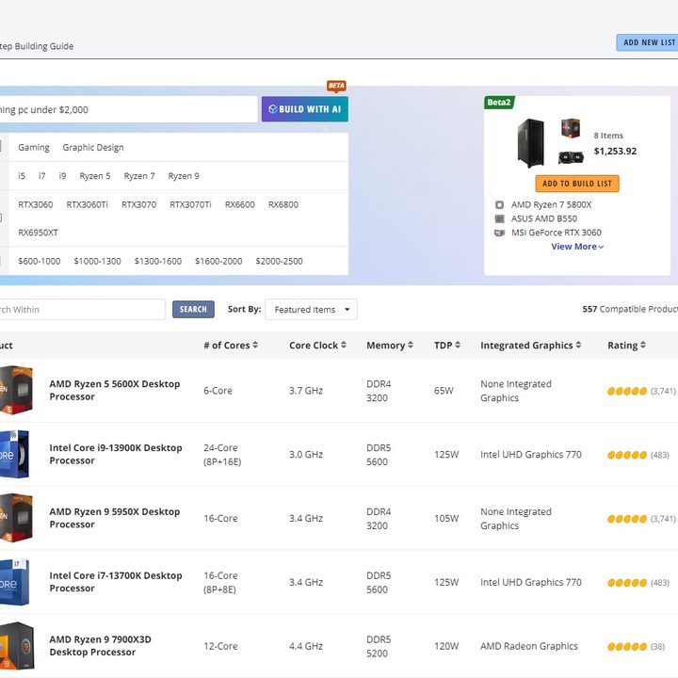Screen dimensions: 678x678
Task: Add the suggested build to build list
Action: pyautogui.click(x=577, y=184)
